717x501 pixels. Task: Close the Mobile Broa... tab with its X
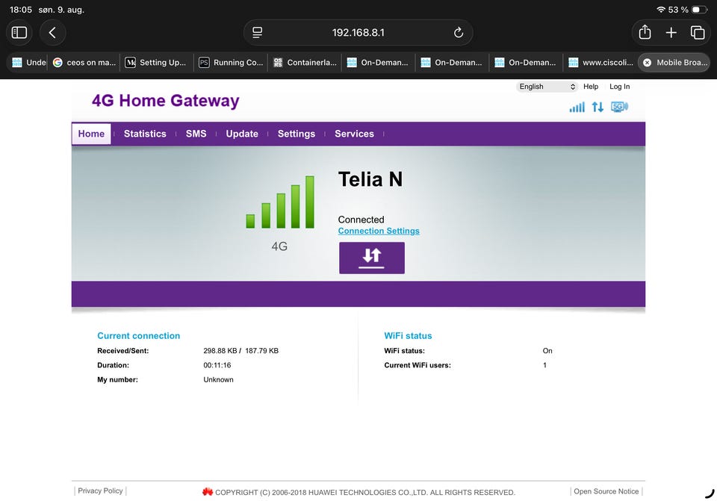[647, 63]
